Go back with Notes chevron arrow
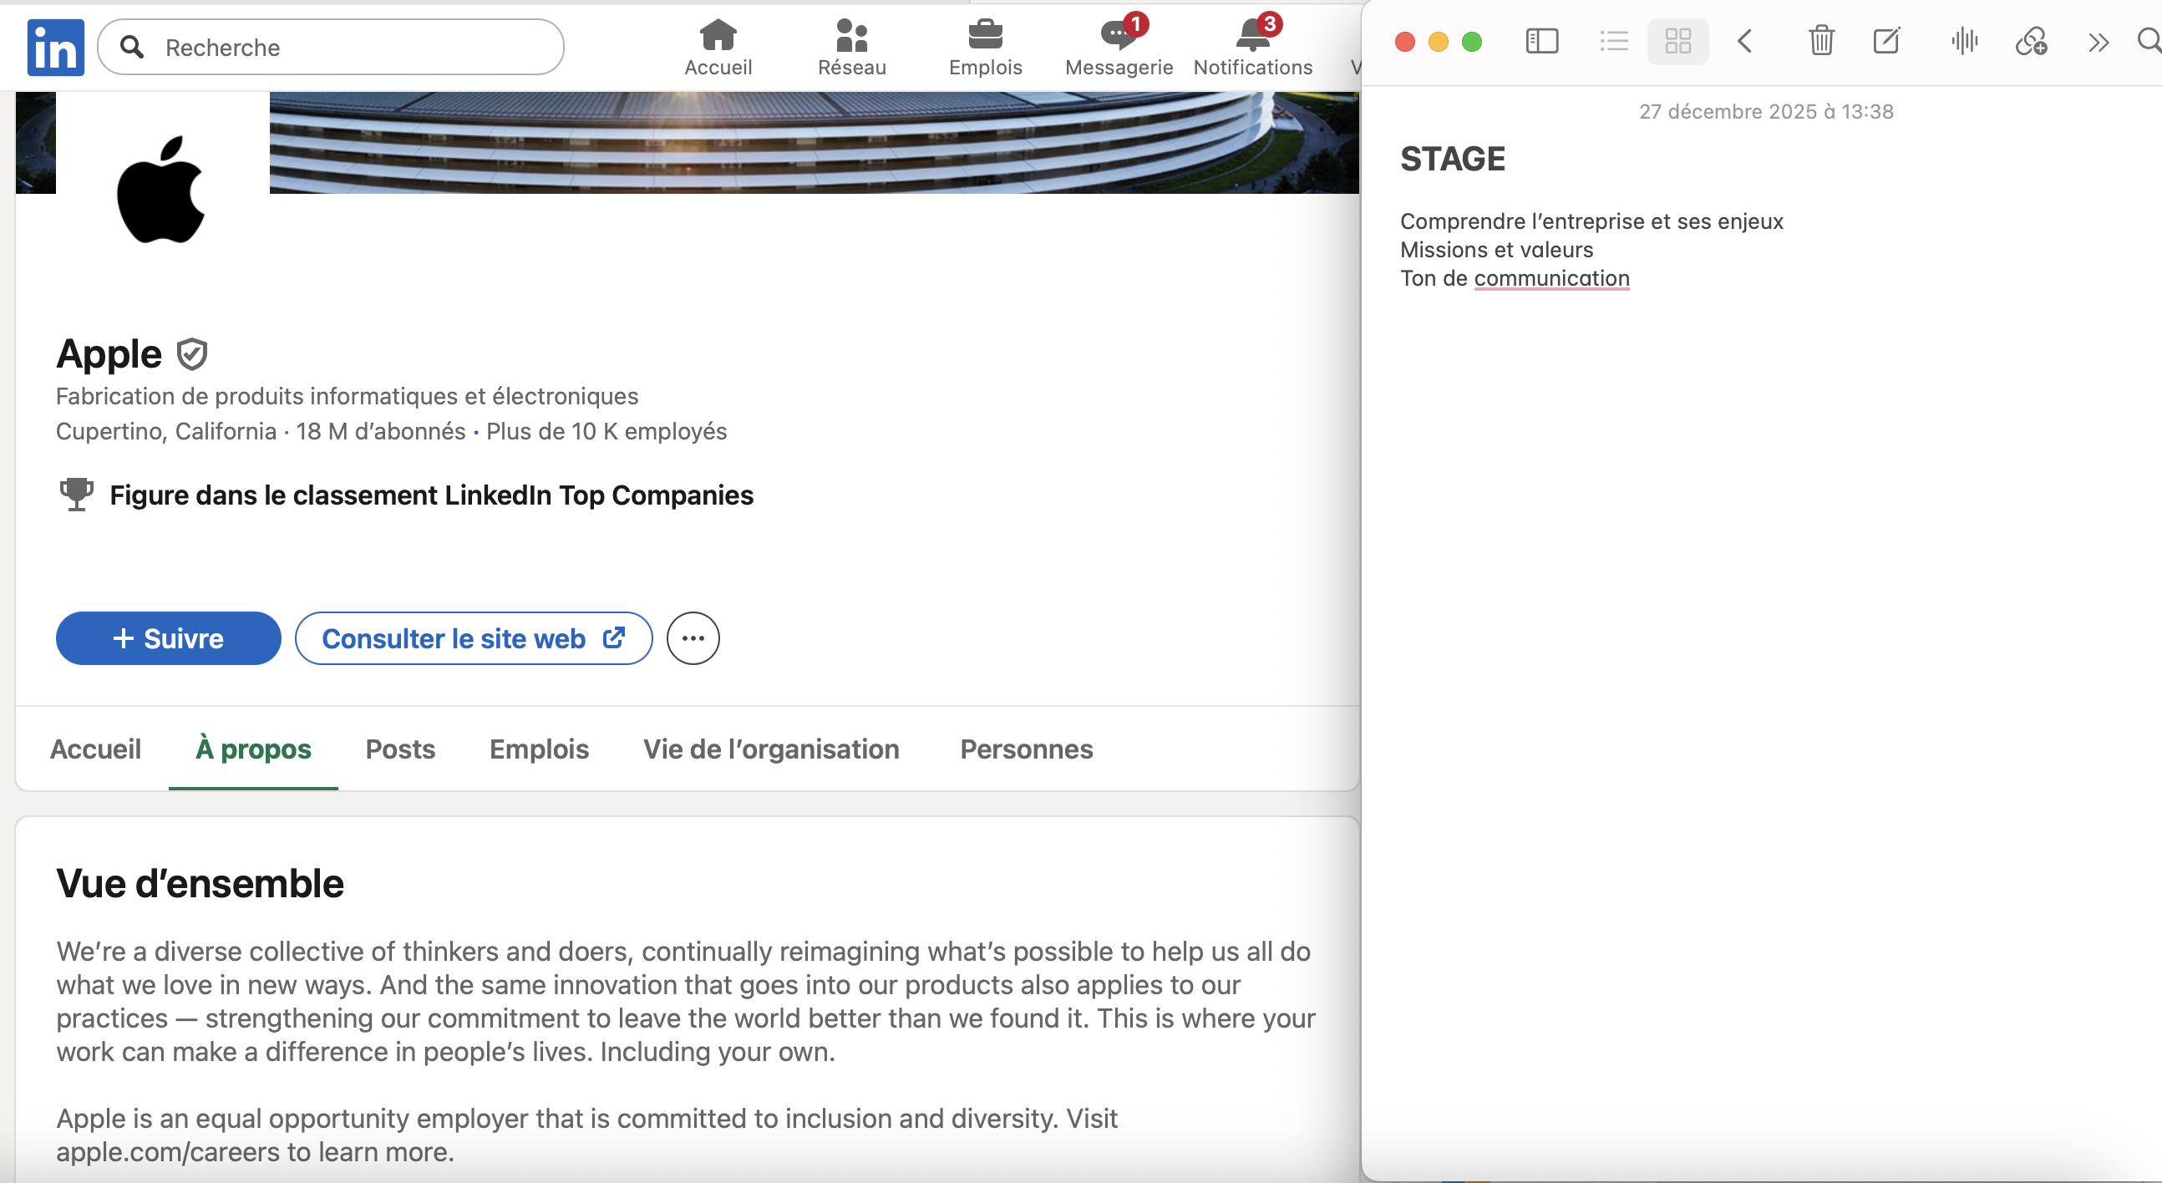 tap(1745, 41)
